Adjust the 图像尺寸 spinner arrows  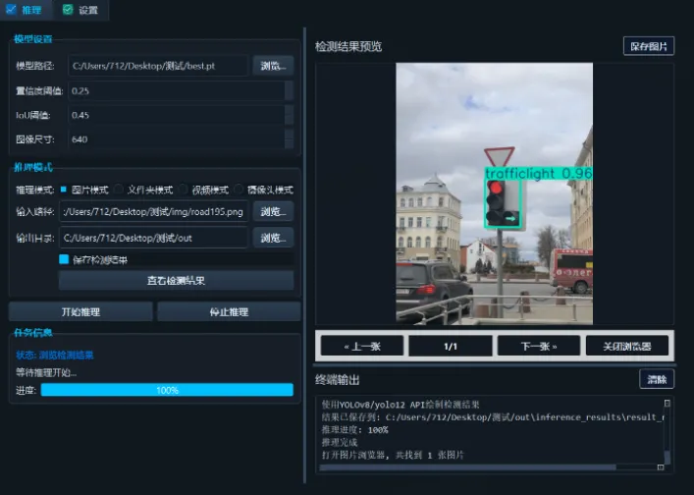click(x=289, y=139)
